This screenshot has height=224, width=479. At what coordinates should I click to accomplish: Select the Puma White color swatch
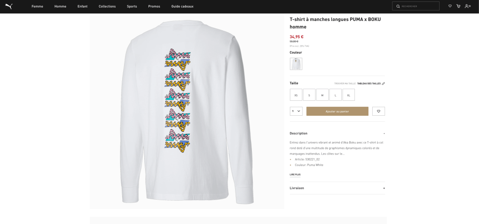click(296, 64)
